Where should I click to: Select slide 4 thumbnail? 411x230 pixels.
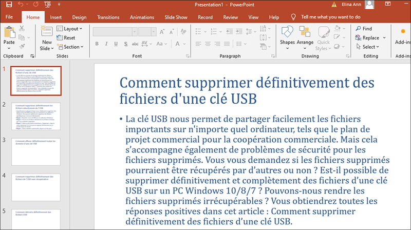pyautogui.click(x=36, y=187)
